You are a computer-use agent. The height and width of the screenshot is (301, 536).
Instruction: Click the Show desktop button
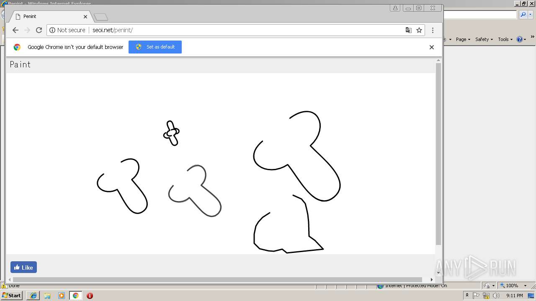click(x=531, y=296)
